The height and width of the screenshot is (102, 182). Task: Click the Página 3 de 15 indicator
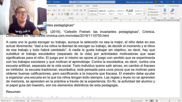click(6, 101)
